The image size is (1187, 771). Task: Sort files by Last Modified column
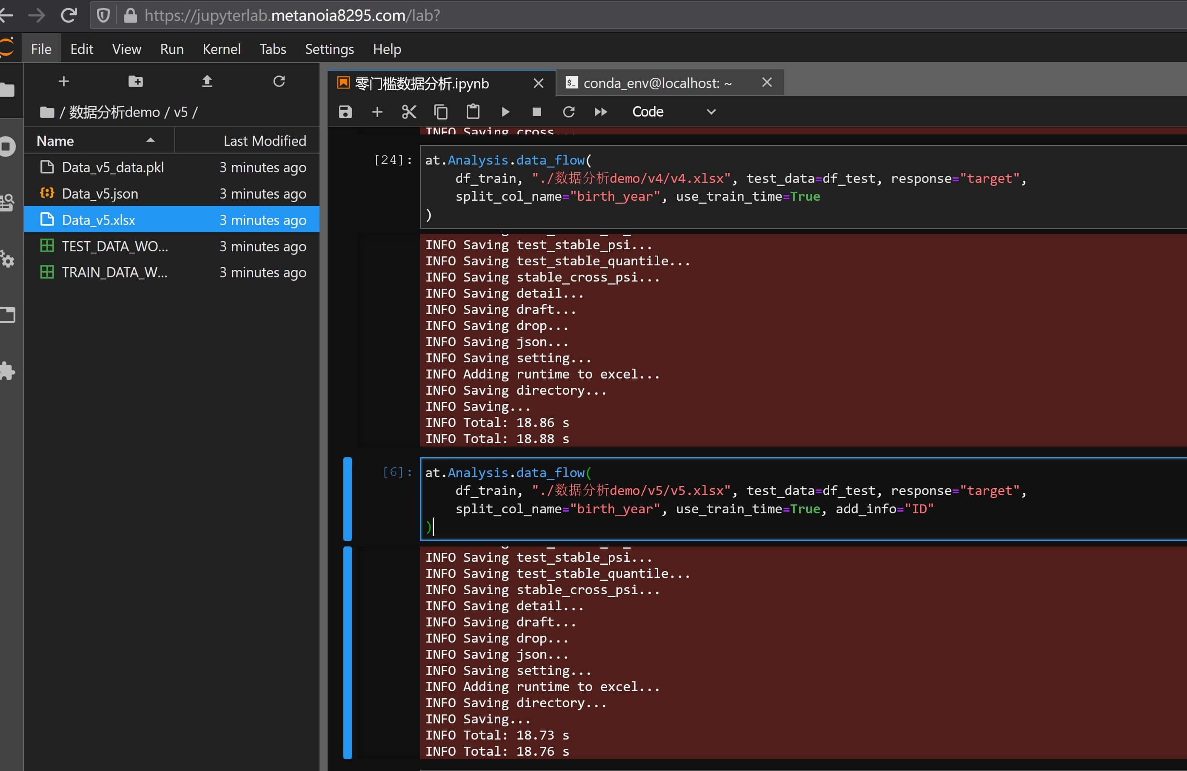[264, 141]
